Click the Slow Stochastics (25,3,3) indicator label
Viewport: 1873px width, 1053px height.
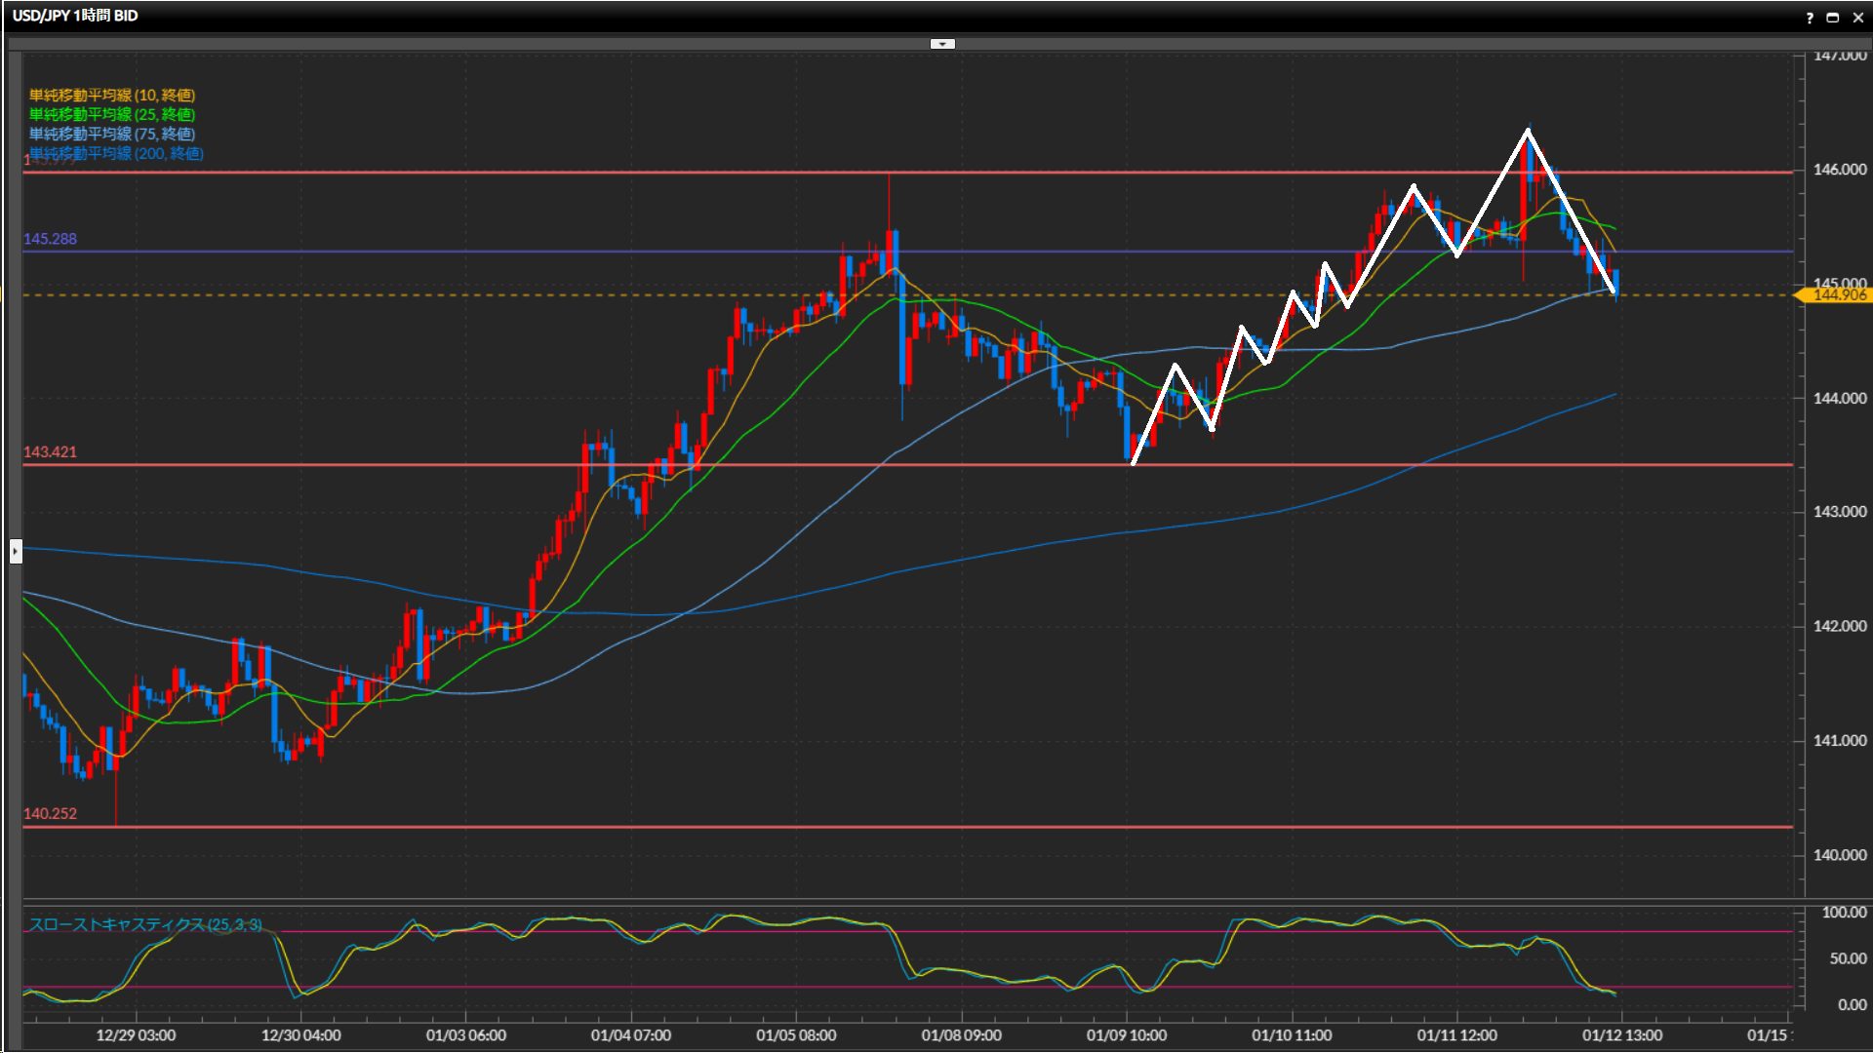click(x=144, y=924)
